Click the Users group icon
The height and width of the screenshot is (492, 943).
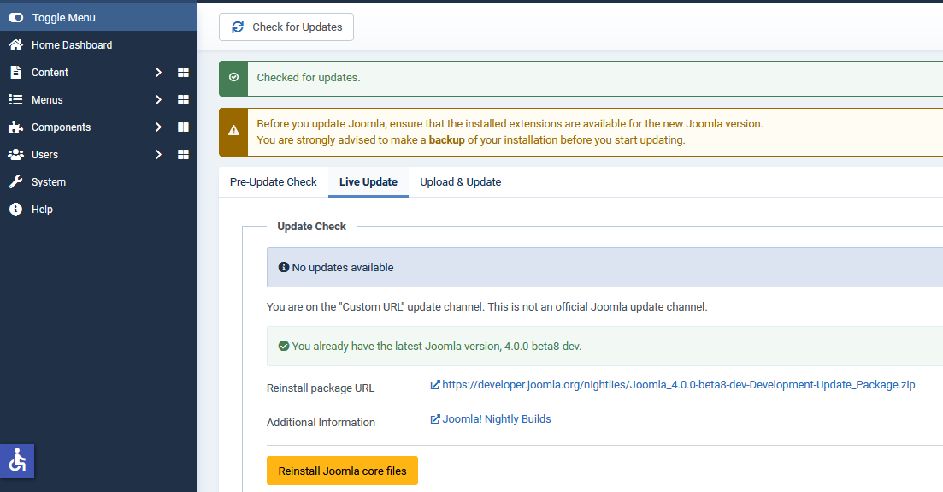coord(15,155)
